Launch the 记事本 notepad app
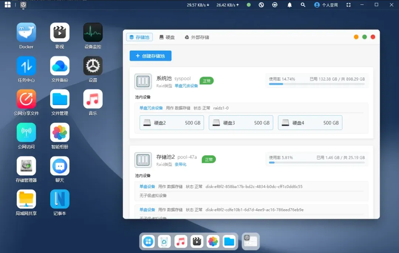Image resolution: width=399 pixels, height=253 pixels. [x=59, y=199]
